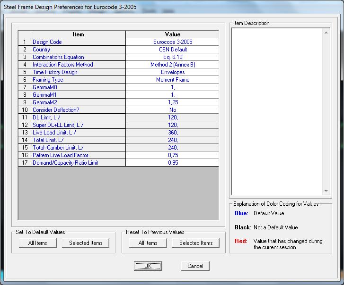Reset all items to previous values
Viewport: 344px width, 285px height.
coord(148,243)
